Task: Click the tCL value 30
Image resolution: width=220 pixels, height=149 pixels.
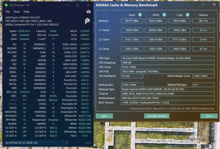Action: (25, 44)
